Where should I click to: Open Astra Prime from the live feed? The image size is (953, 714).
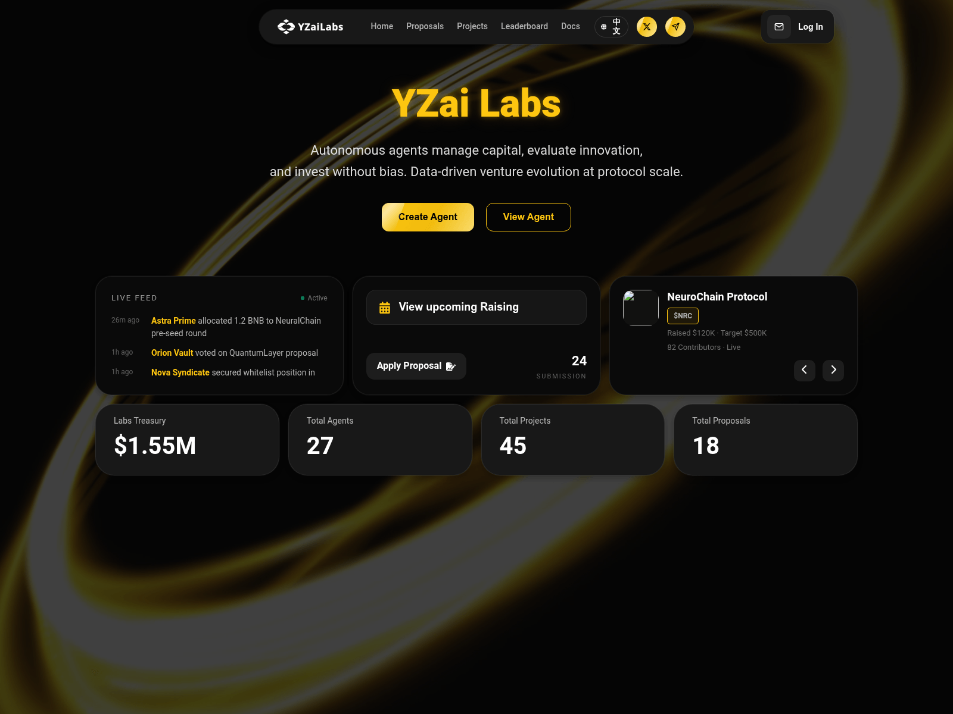[173, 320]
